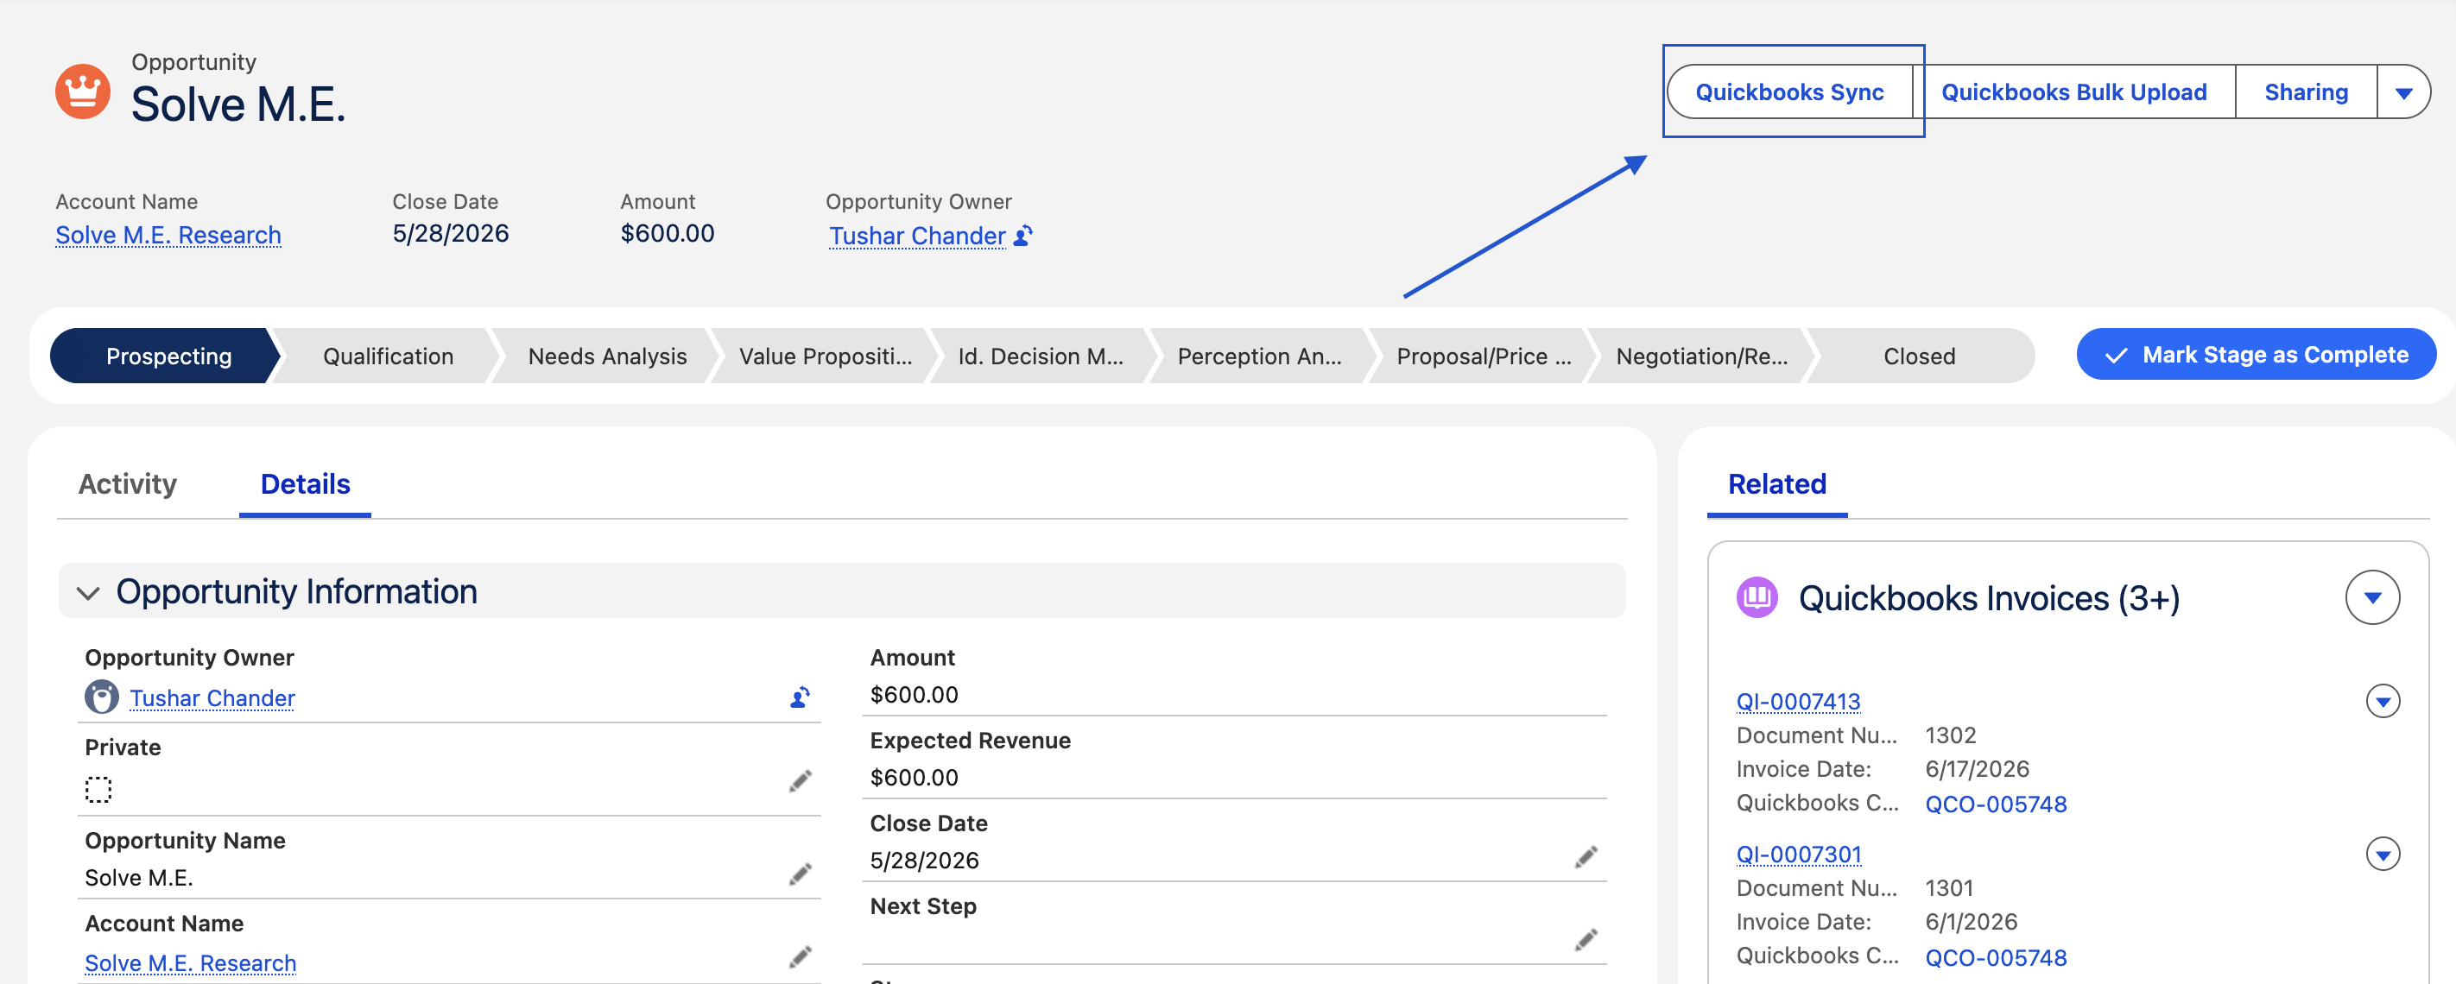Open invoice QI-0007413 link
The height and width of the screenshot is (984, 2456).
1798,702
